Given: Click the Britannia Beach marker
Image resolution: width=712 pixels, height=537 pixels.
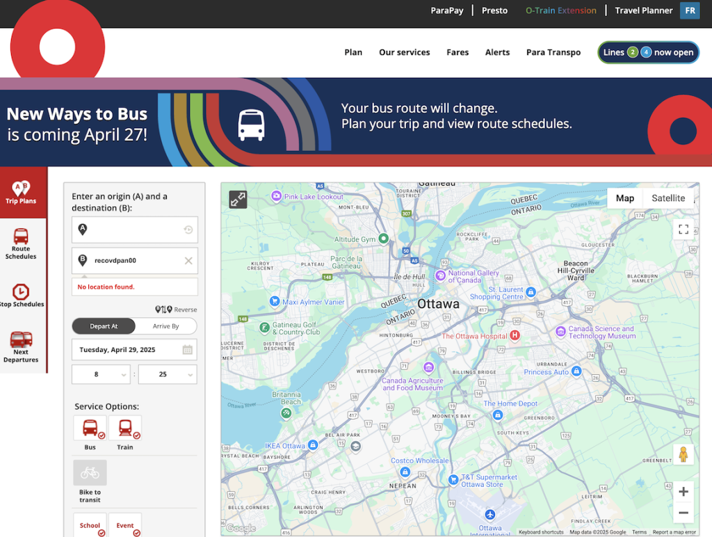Looking at the screenshot, I should (286, 413).
